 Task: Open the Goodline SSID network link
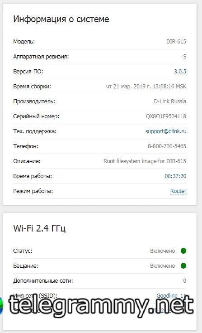[171, 295]
